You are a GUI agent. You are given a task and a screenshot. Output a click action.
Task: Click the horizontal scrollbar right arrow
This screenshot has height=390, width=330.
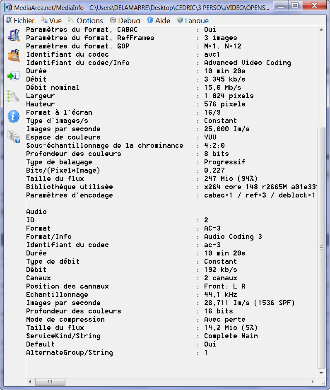(x=313, y=381)
